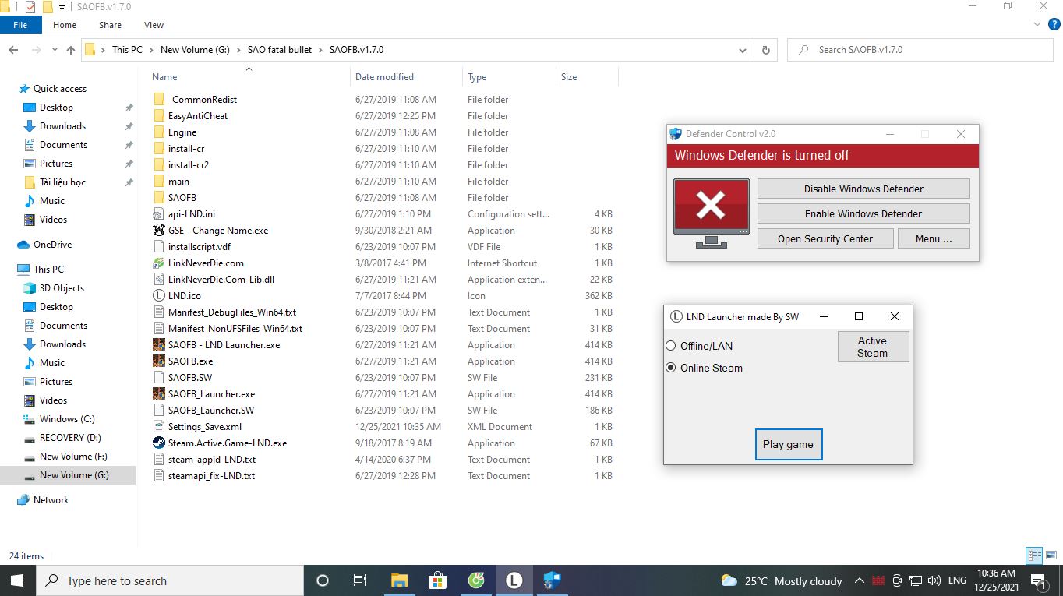Click the LND.ico file icon
Image resolution: width=1063 pixels, height=596 pixels.
159,296
